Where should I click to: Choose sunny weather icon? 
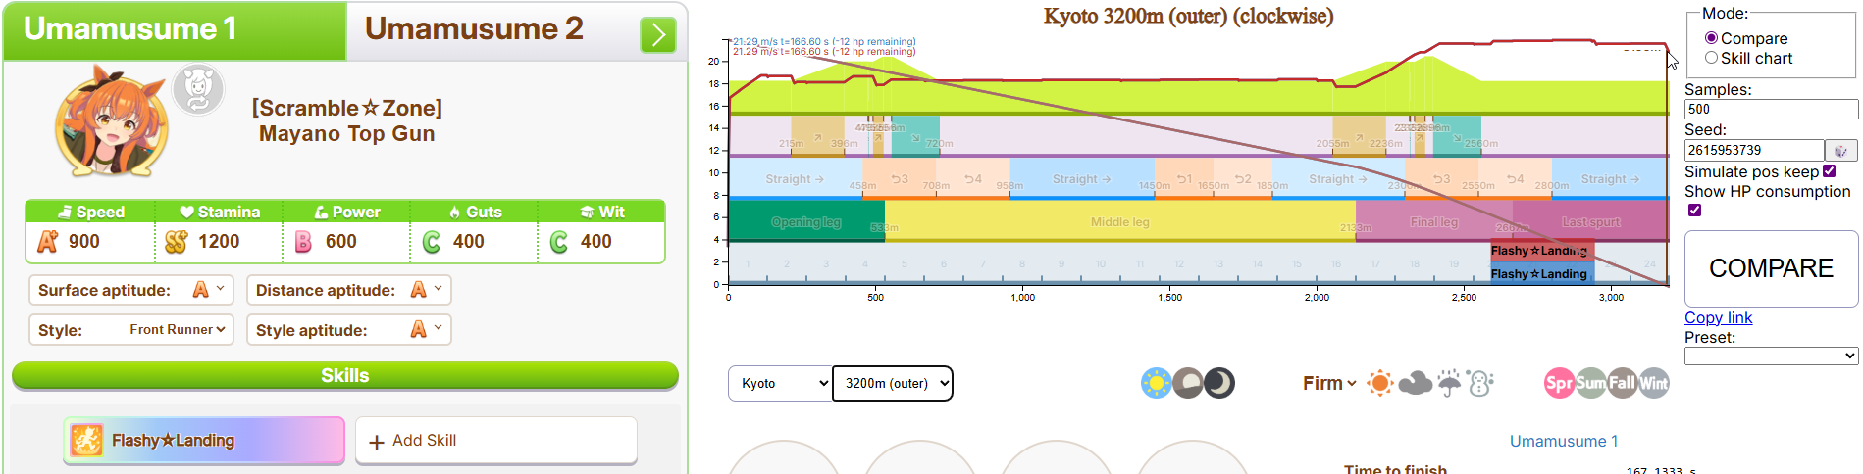tap(1380, 383)
